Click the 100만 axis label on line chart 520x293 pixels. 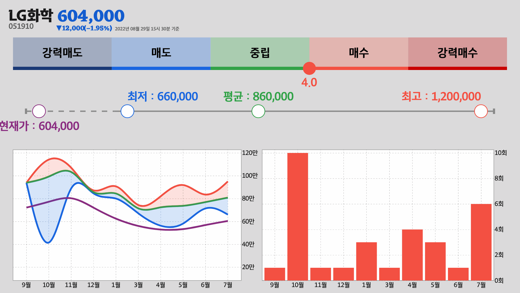[x=250, y=176]
